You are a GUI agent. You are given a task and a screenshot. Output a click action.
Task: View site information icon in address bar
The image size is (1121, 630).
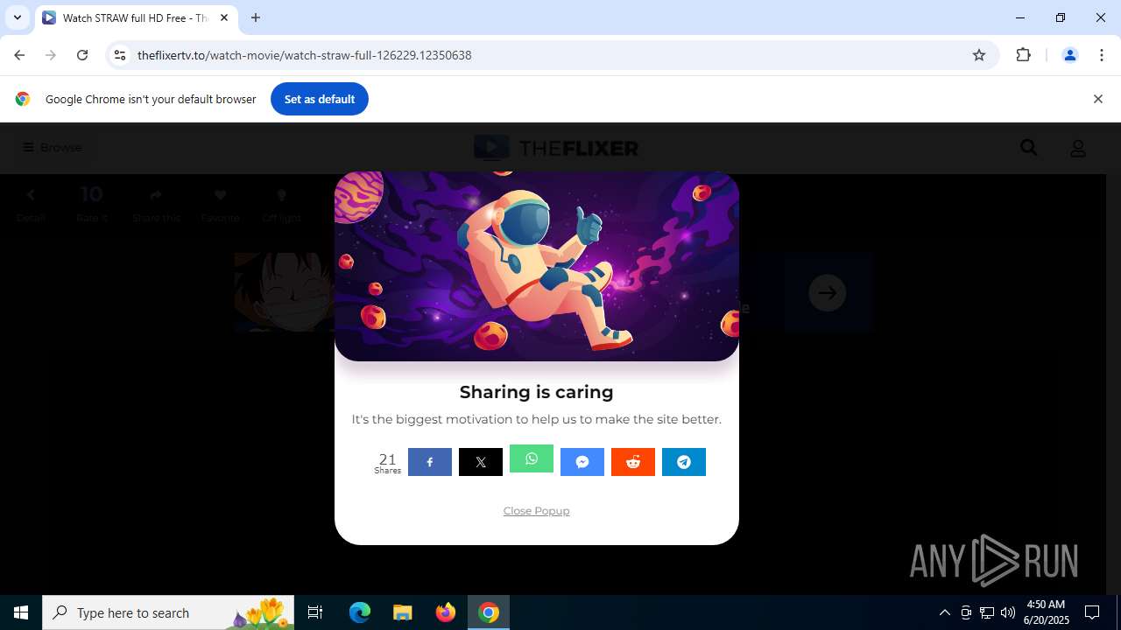coord(120,55)
